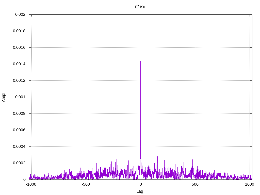Click the y-axis value "0.0016"
The width and height of the screenshot is (260, 195).
pos(19,47)
